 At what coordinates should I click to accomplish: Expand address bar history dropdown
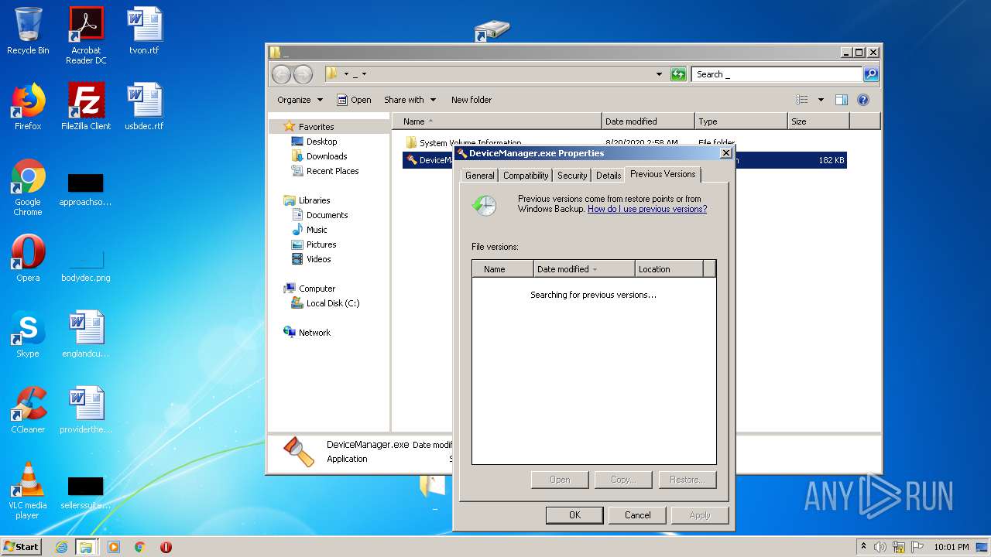(x=659, y=74)
